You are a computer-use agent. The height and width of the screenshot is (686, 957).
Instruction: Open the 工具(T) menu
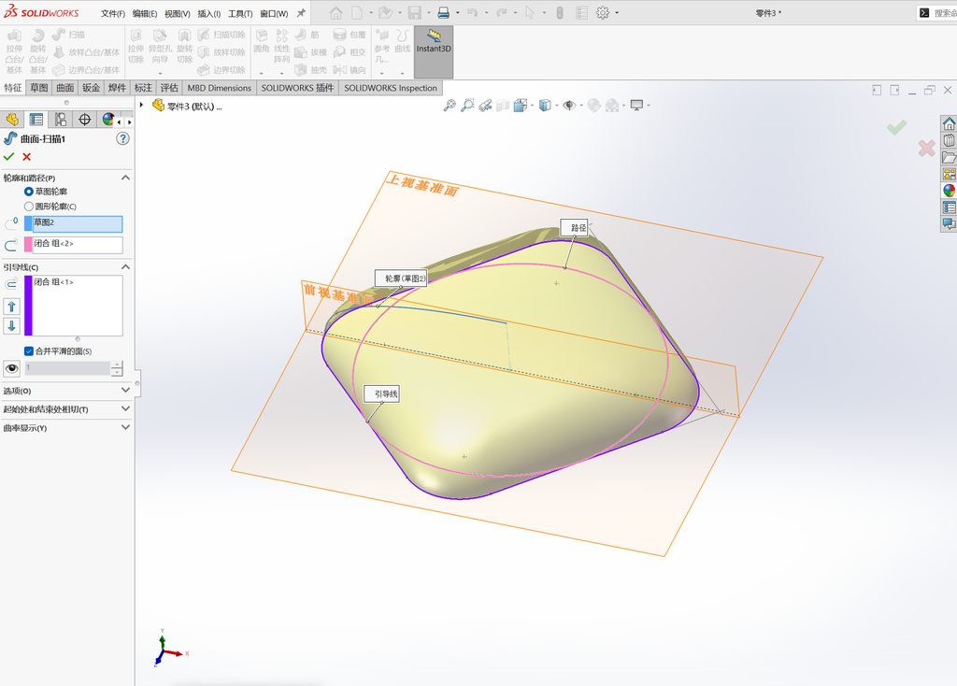(x=240, y=13)
